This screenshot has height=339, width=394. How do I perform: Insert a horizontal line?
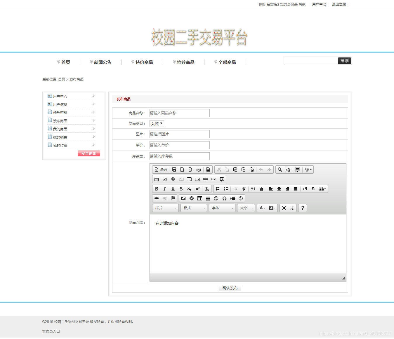pyautogui.click(x=208, y=198)
